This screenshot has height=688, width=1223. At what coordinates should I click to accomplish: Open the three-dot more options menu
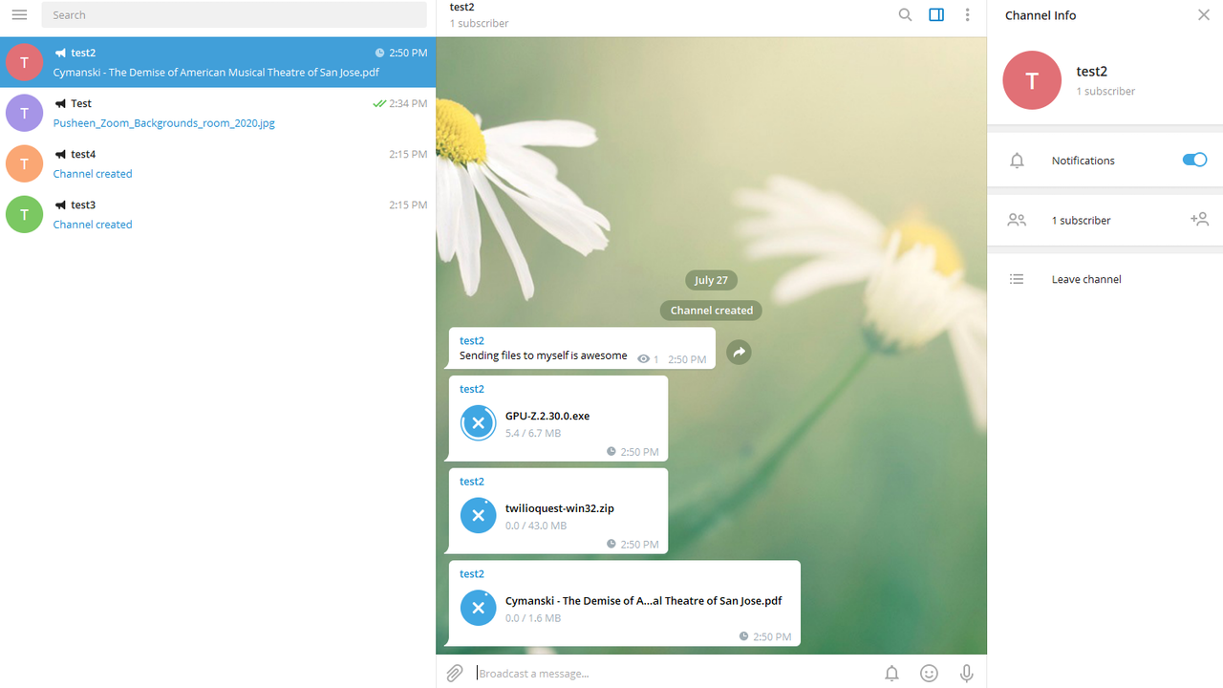(967, 15)
